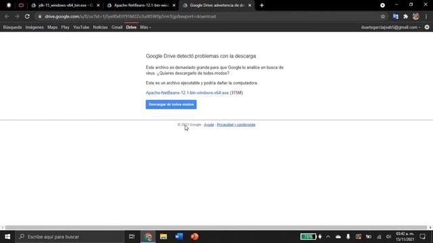Select Drive in Google bar
This screenshot has width=433, height=243.
(x=131, y=27)
